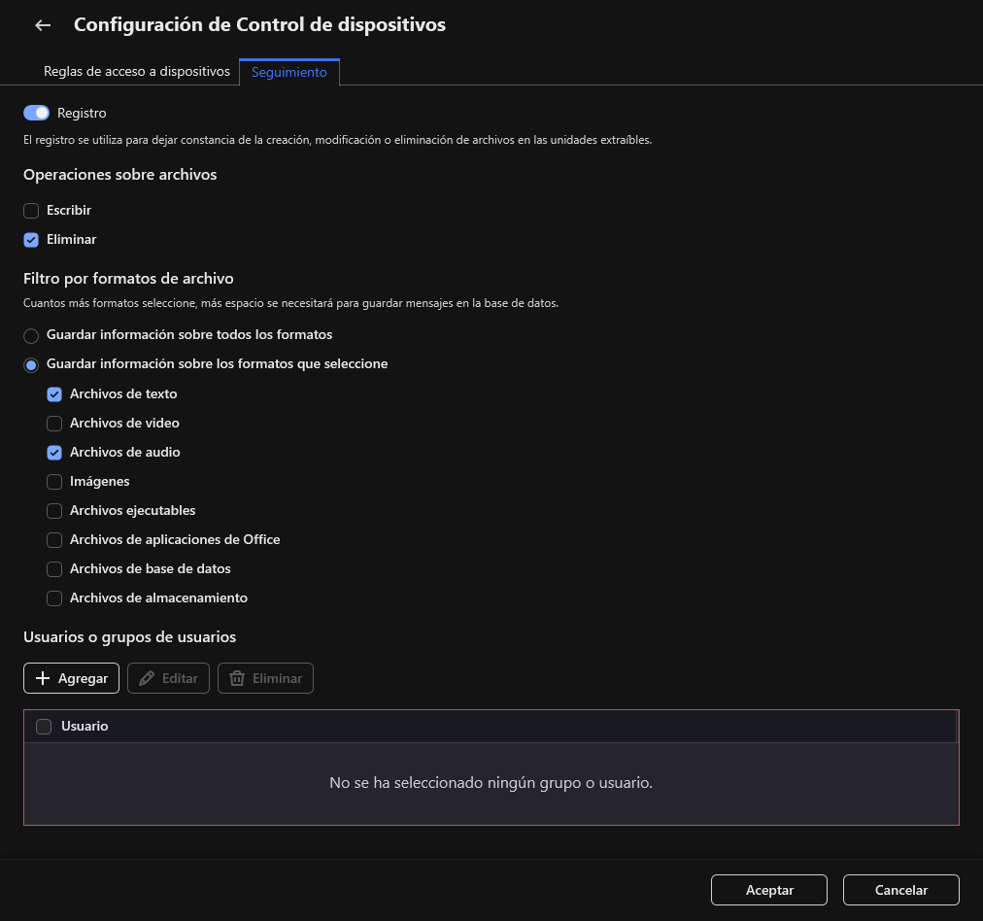983x921 pixels.
Task: Disable the Registro toggle switch
Action: click(x=36, y=113)
